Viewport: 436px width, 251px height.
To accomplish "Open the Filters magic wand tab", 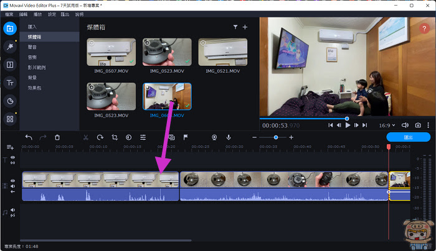I will [10, 47].
